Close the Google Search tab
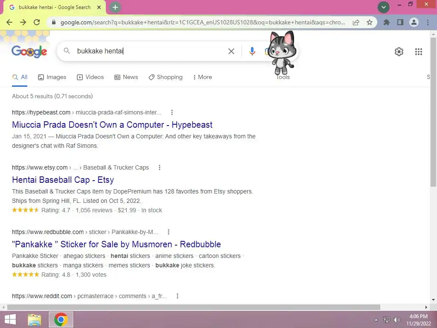This screenshot has width=437, height=328. [99, 7]
